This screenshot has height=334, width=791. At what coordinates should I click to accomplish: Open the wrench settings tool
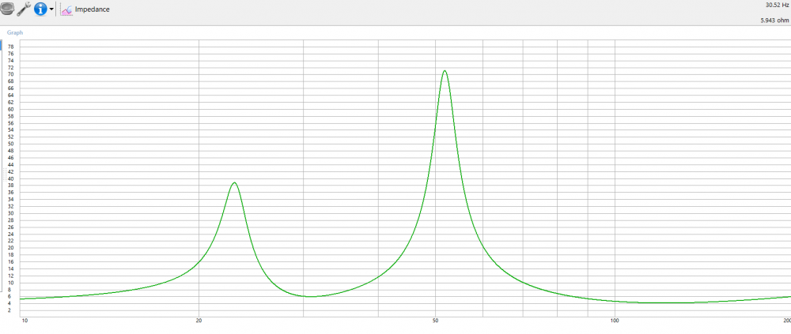24,9
